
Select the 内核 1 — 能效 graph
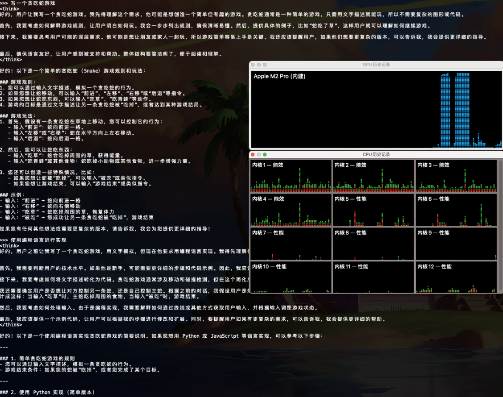tap(291, 176)
